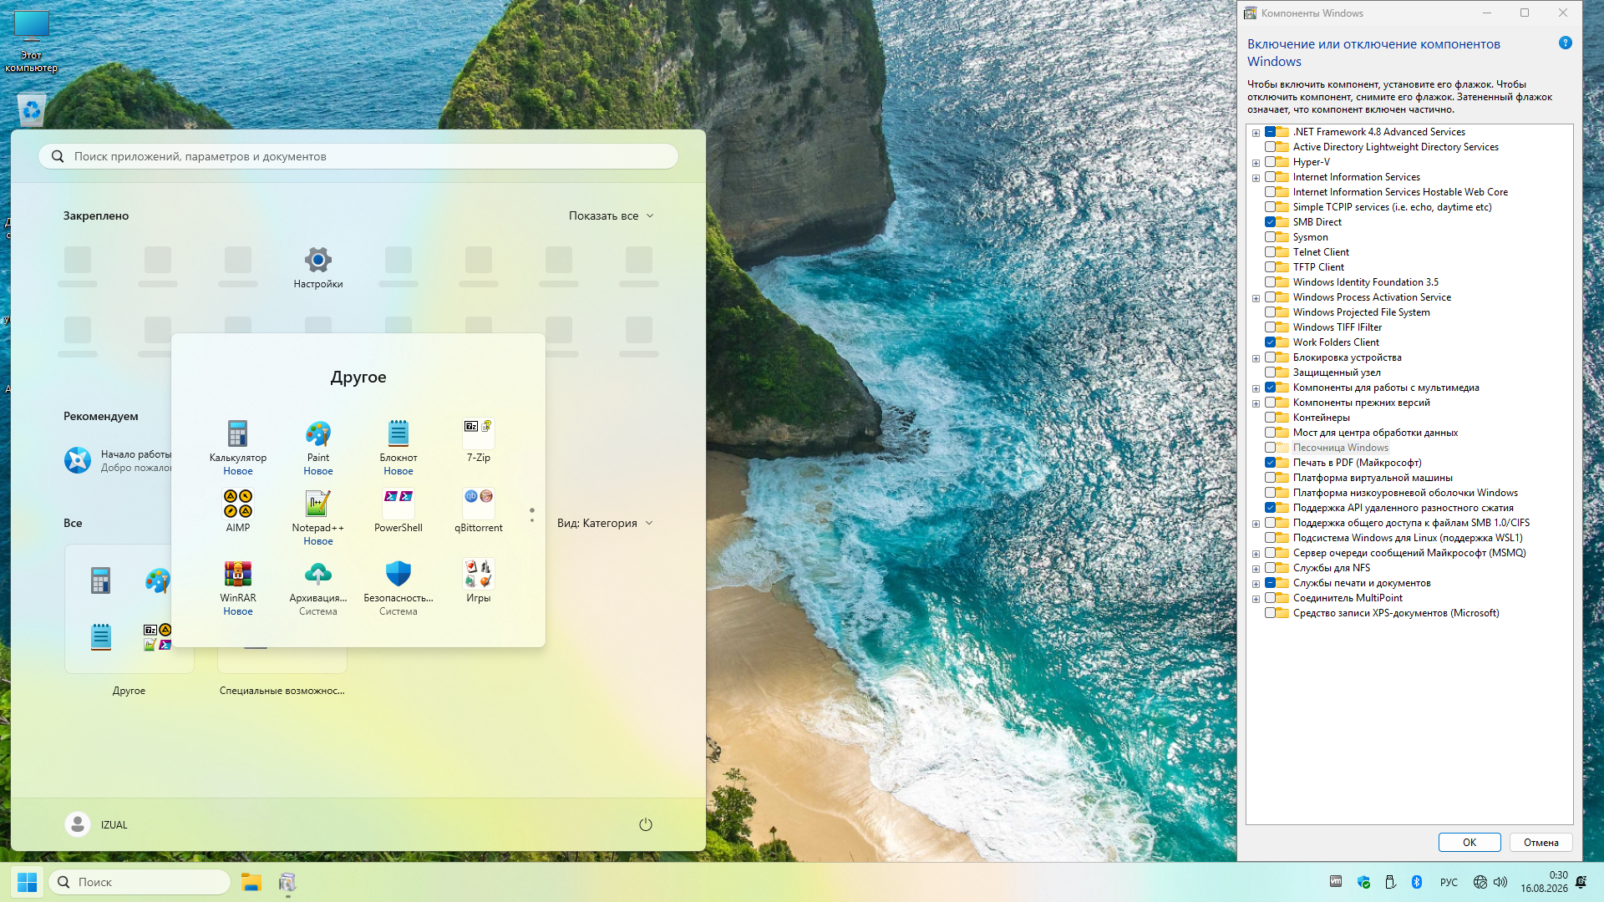Launch qBittorrent group icon

coord(479,504)
